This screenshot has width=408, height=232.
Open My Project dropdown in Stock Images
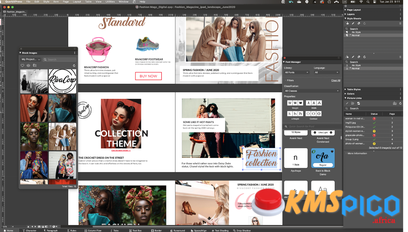pyautogui.click(x=31, y=59)
